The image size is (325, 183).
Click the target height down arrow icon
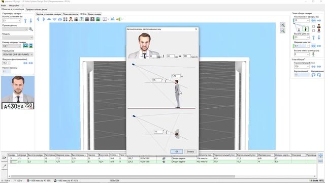tap(319, 37)
